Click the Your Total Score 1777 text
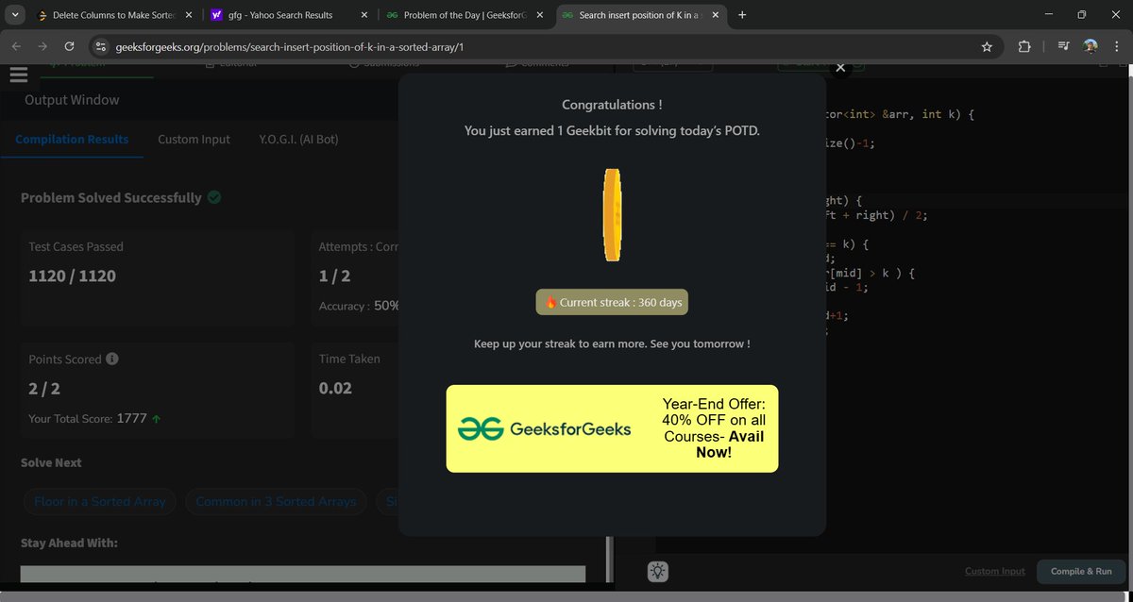The height and width of the screenshot is (602, 1133). pyautogui.click(x=88, y=418)
